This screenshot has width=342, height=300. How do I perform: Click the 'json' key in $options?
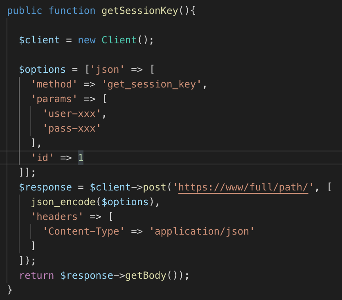click(107, 69)
